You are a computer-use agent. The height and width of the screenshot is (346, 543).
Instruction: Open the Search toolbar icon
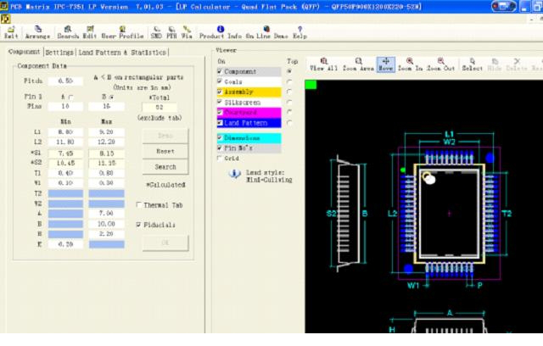point(68,32)
